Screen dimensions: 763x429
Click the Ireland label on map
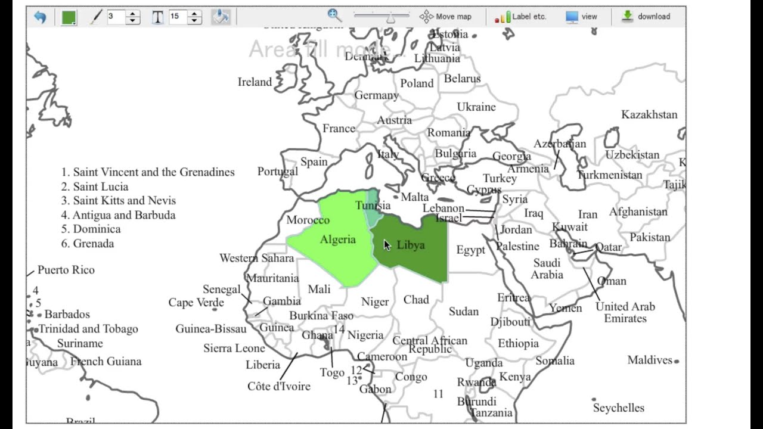click(255, 82)
